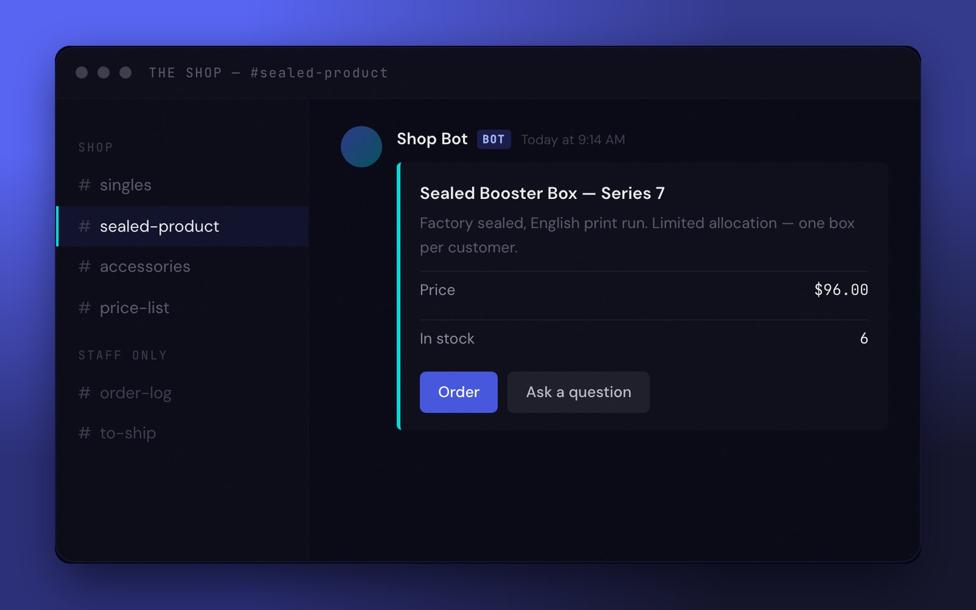976x610 pixels.
Task: Click the Today at 9:14 AM timestamp
Action: point(573,140)
